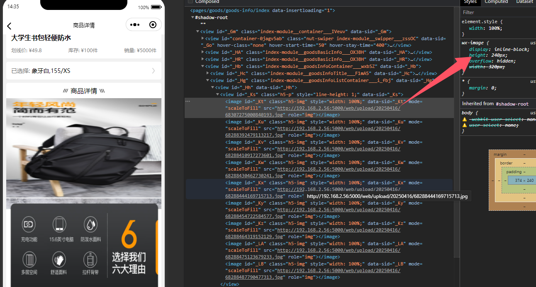Tap the 多层空间 icon in detail image

(x=29, y=260)
